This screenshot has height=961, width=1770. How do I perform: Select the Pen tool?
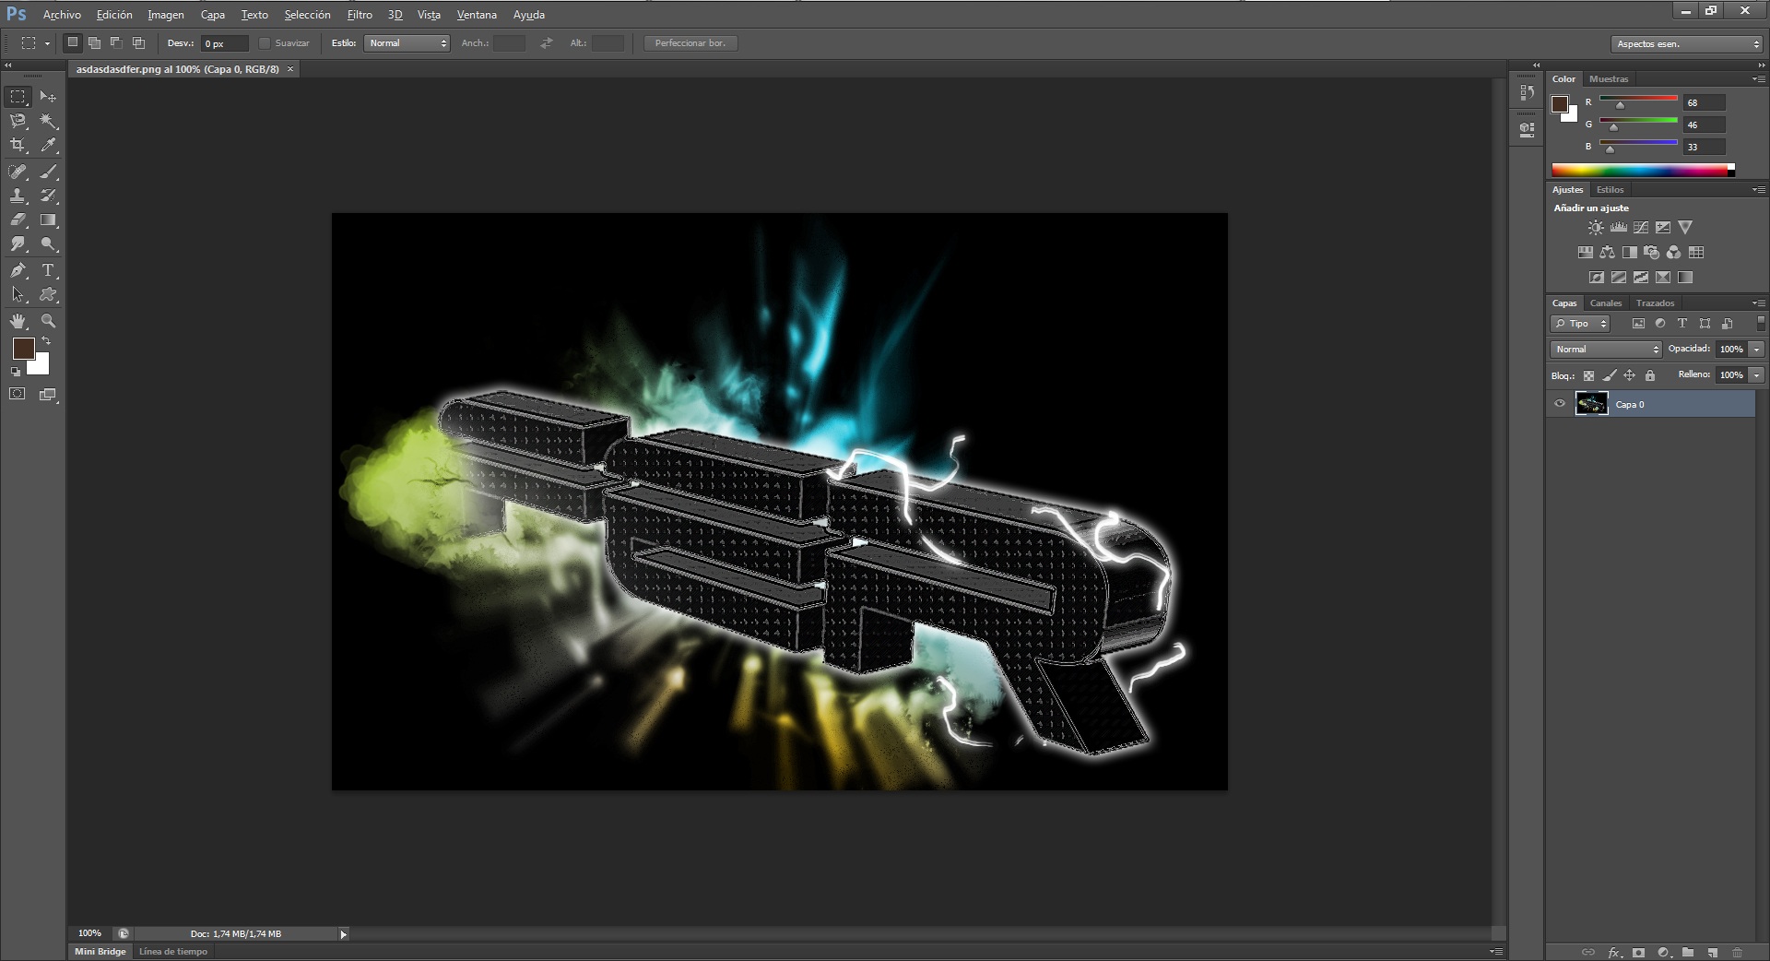click(x=18, y=270)
